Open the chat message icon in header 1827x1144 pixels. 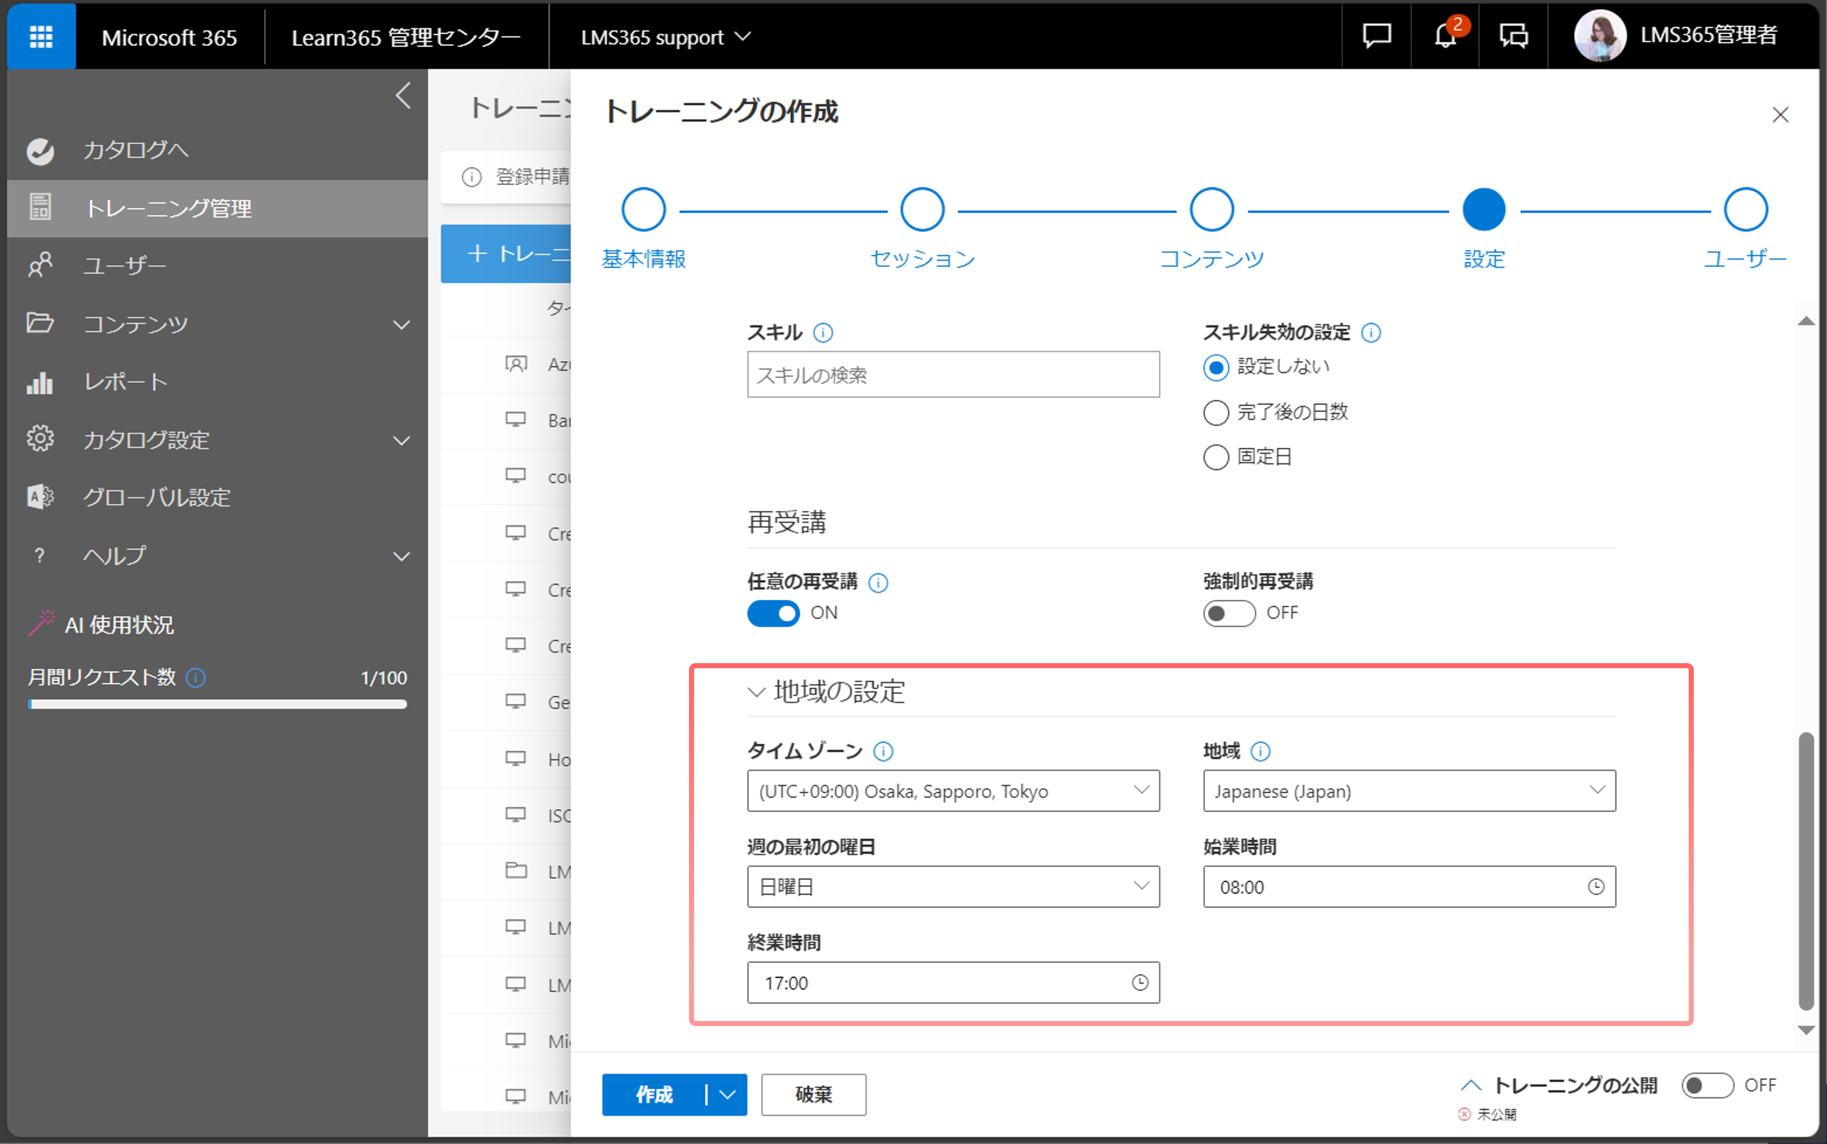(x=1376, y=36)
